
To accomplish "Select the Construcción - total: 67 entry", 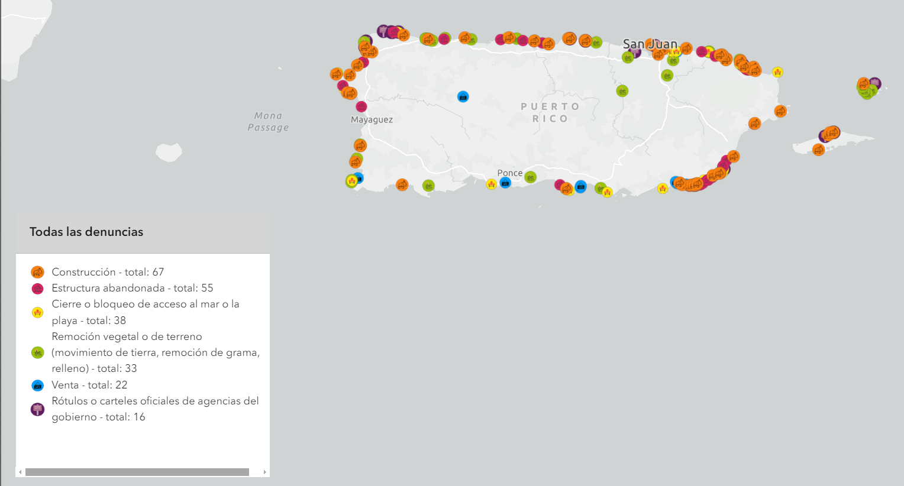I will (x=108, y=272).
